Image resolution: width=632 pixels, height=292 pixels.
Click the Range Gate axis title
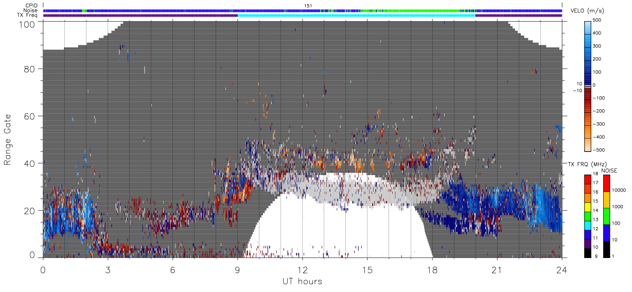click(x=8, y=140)
